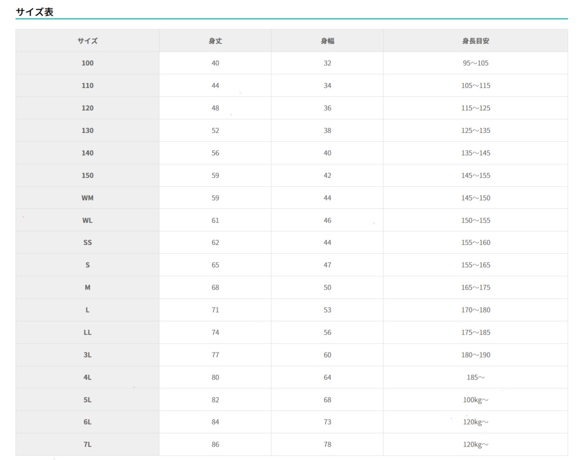Click 身幅 value 32 in size 100 row

pyautogui.click(x=327, y=63)
